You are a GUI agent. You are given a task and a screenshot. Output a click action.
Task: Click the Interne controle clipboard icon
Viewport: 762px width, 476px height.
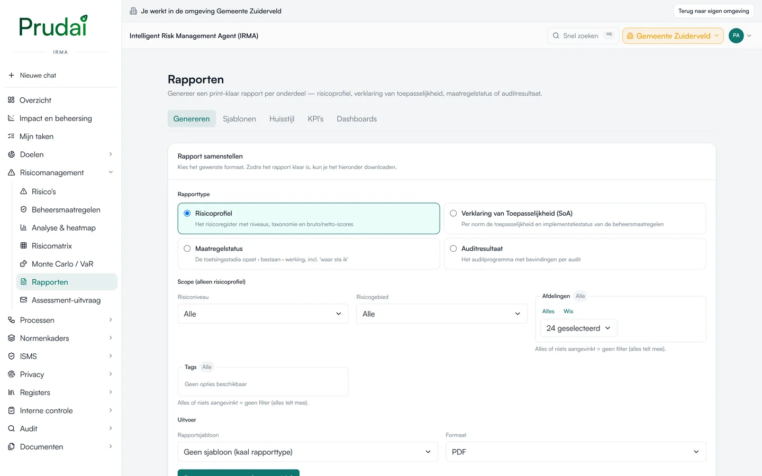coord(11,410)
